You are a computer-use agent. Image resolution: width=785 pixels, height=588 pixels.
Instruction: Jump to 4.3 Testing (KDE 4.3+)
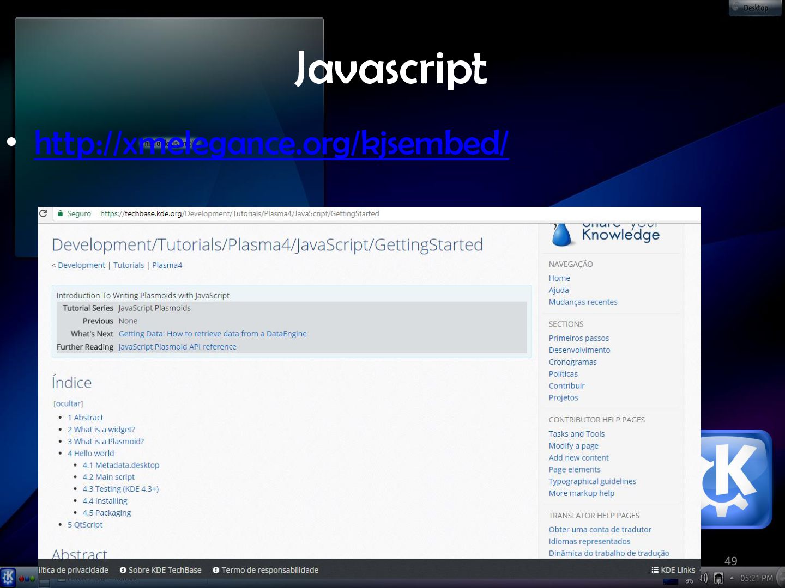coord(120,489)
